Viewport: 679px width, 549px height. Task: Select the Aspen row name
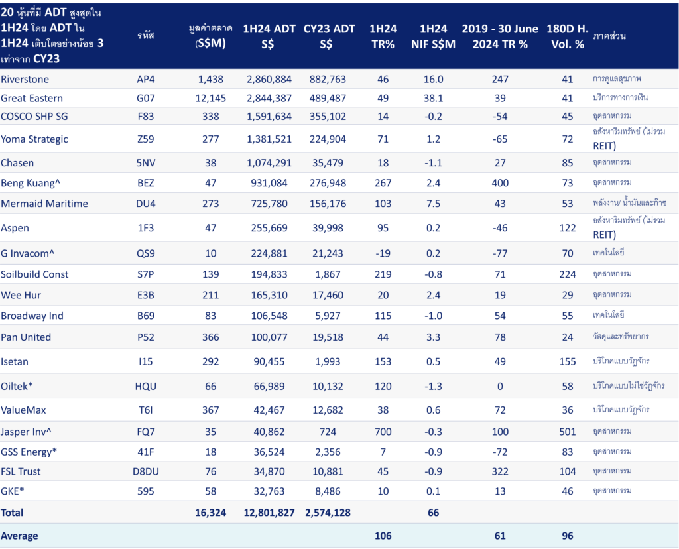pos(15,228)
